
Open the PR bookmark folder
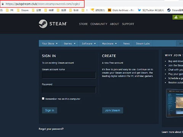coord(10,10)
